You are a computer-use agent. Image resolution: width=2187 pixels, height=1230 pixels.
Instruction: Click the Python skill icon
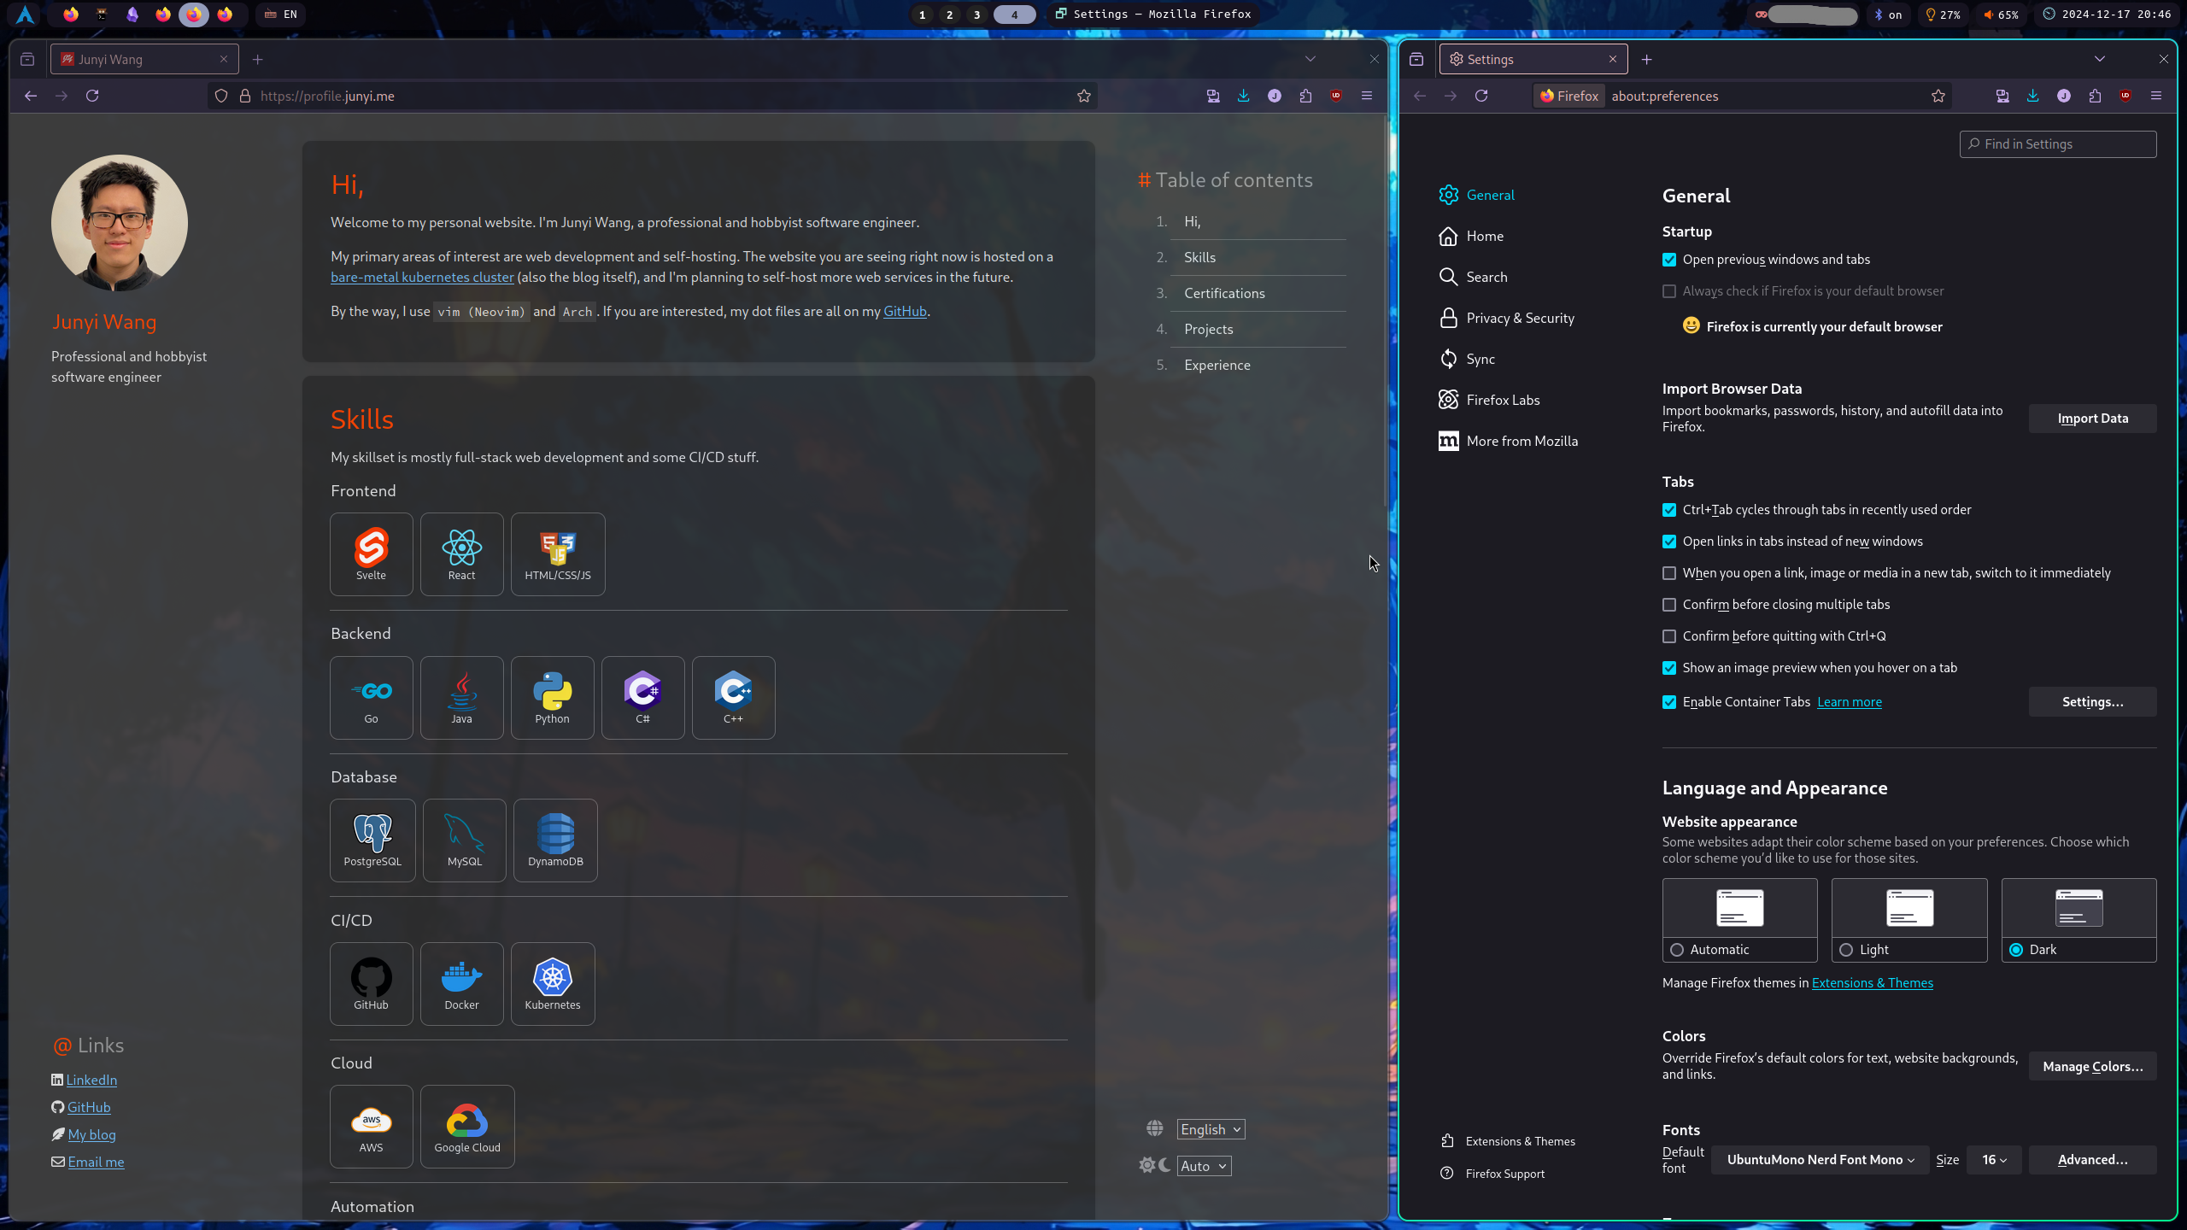point(553,697)
